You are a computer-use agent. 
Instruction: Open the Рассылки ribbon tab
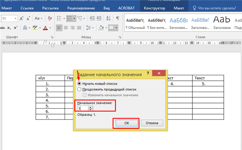50,8
